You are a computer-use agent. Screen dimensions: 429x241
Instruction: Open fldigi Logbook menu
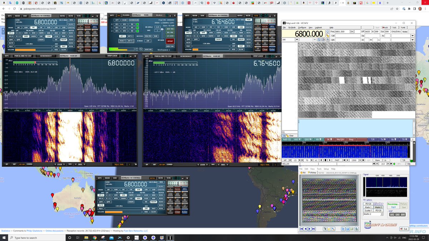[x=319, y=27]
